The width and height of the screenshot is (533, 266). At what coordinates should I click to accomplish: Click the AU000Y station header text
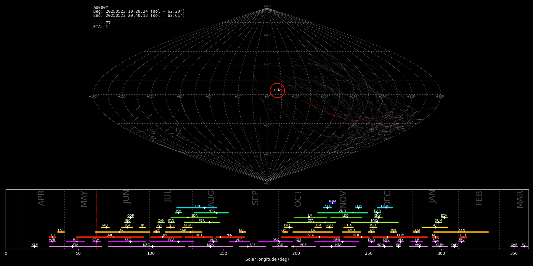pos(101,8)
